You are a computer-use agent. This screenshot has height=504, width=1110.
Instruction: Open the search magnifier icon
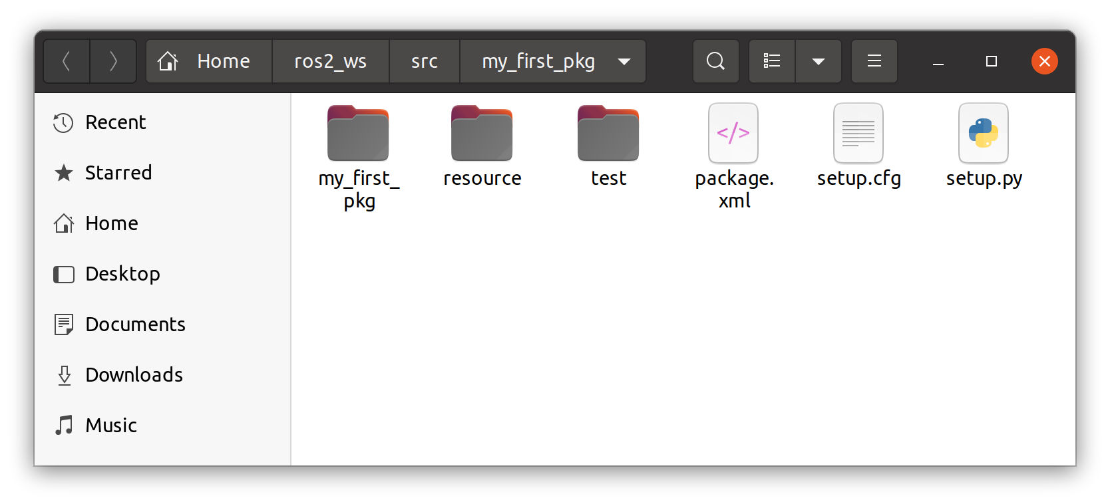coord(715,61)
